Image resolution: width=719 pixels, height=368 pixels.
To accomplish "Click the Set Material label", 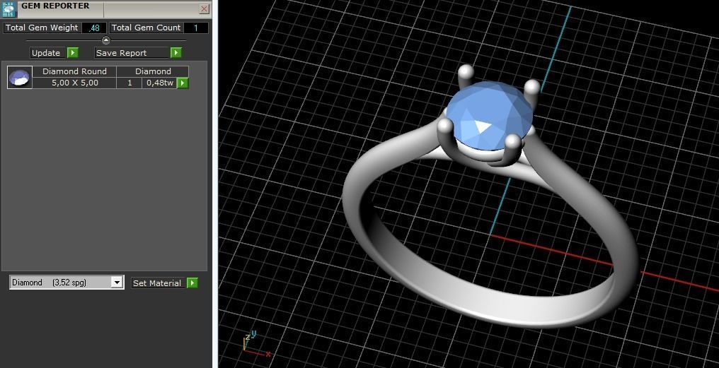I will pos(157,283).
